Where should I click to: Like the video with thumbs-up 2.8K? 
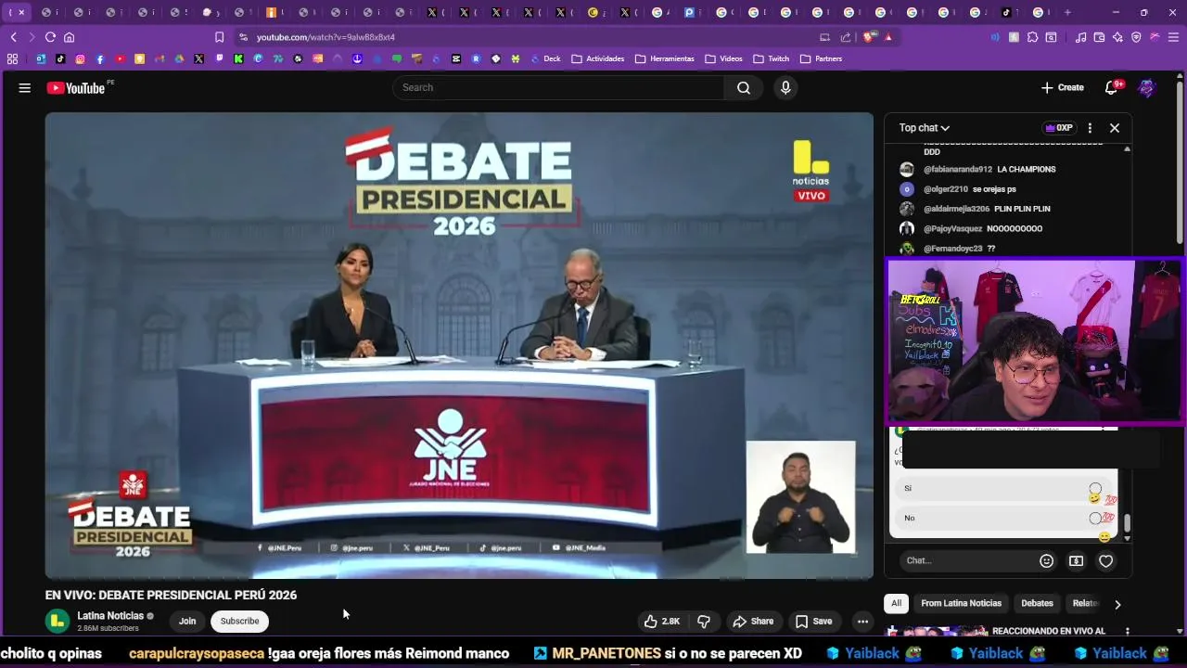[663, 622]
